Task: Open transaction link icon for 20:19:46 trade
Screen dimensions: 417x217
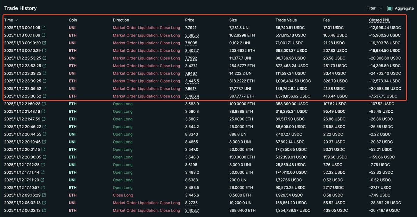Action: point(44,142)
